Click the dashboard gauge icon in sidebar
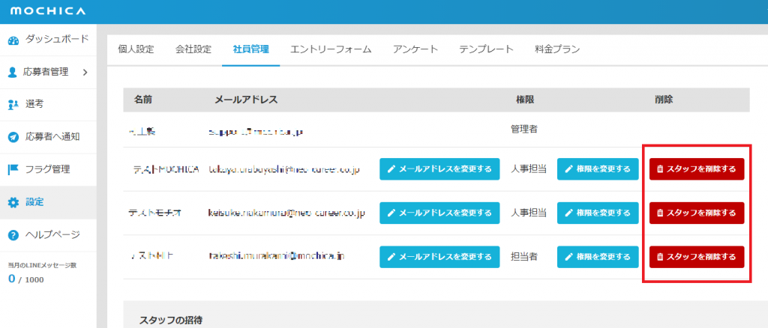The height and width of the screenshot is (328, 768). click(13, 40)
